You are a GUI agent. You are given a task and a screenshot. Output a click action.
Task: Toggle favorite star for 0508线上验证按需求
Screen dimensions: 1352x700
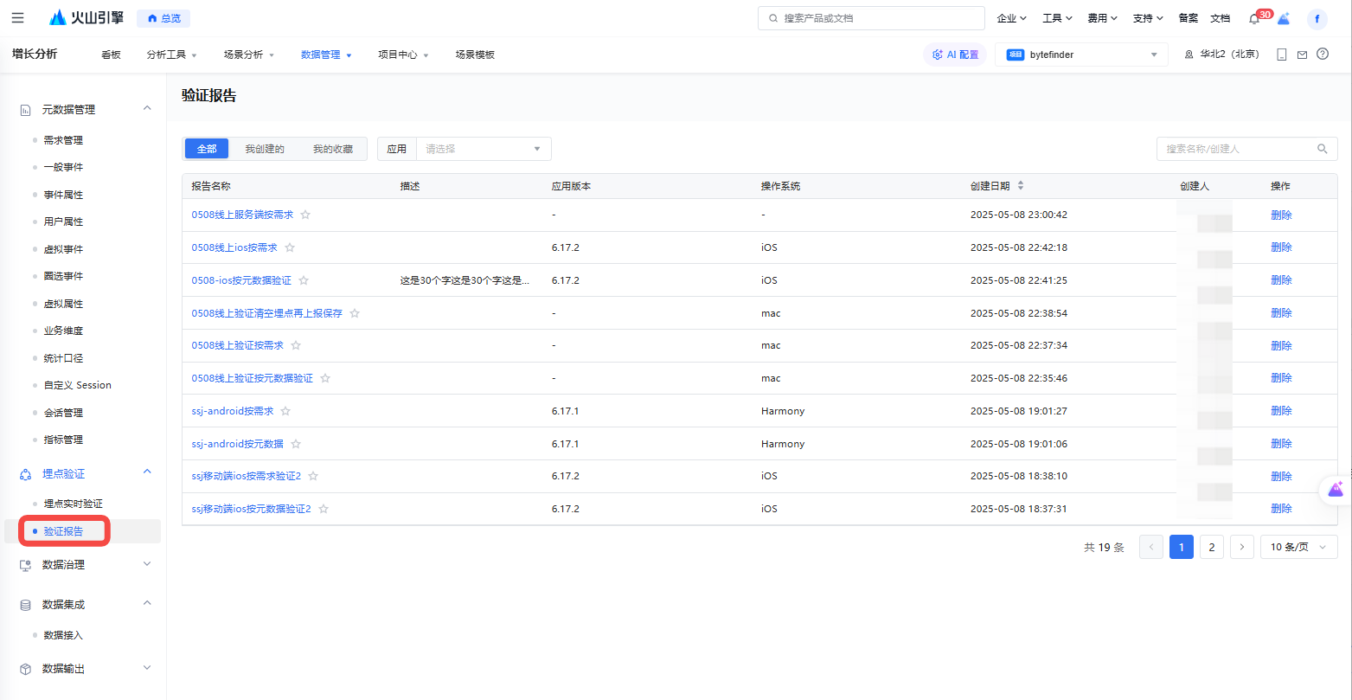[x=296, y=345]
